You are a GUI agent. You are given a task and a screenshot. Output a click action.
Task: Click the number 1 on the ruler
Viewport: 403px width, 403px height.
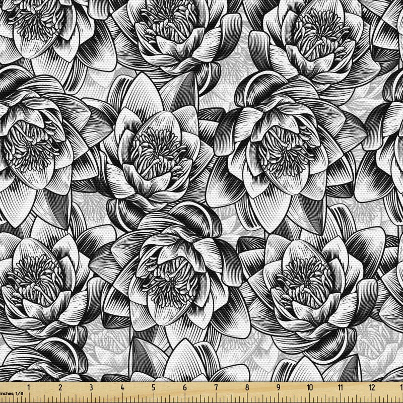click(x=29, y=387)
